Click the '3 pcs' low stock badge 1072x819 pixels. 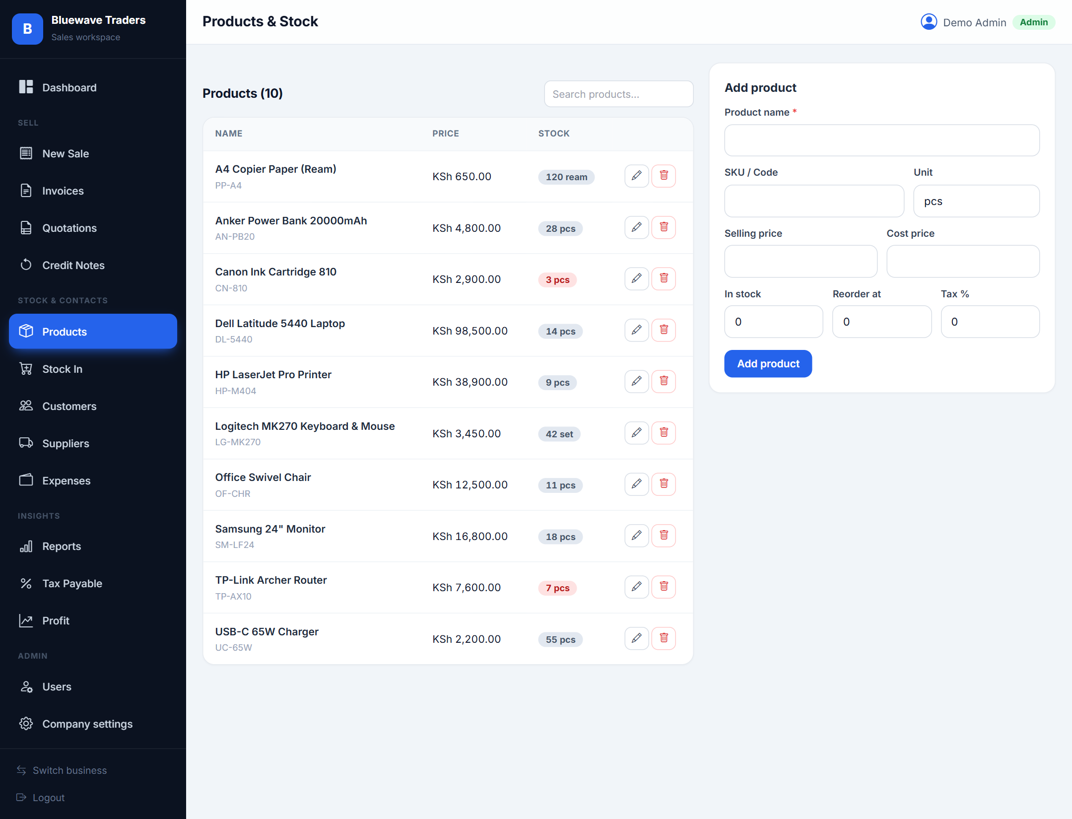point(557,279)
